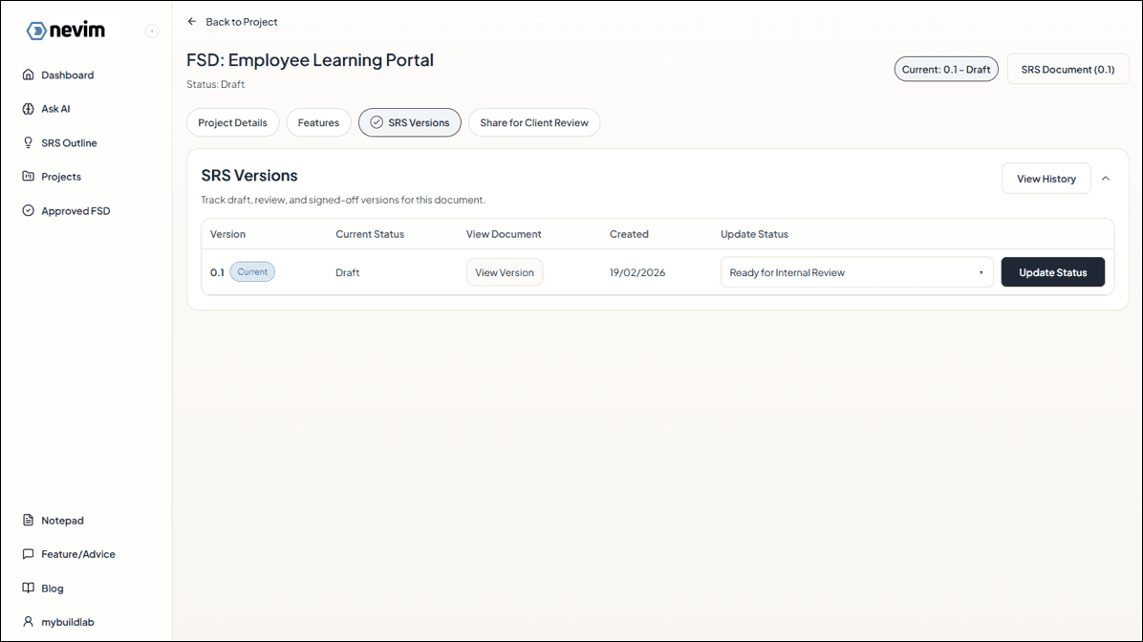Open the Share for Client Review tab
Viewport: 1143px width, 642px height.
(533, 123)
